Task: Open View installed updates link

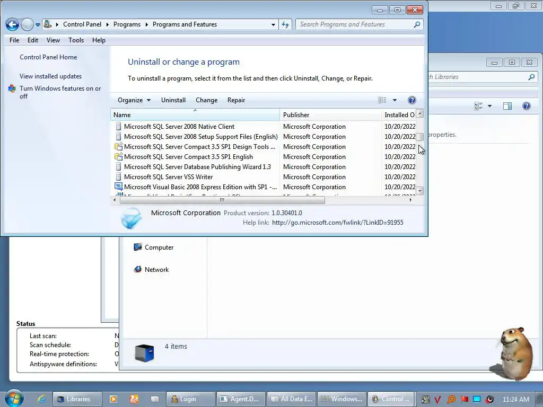Action: tap(50, 76)
